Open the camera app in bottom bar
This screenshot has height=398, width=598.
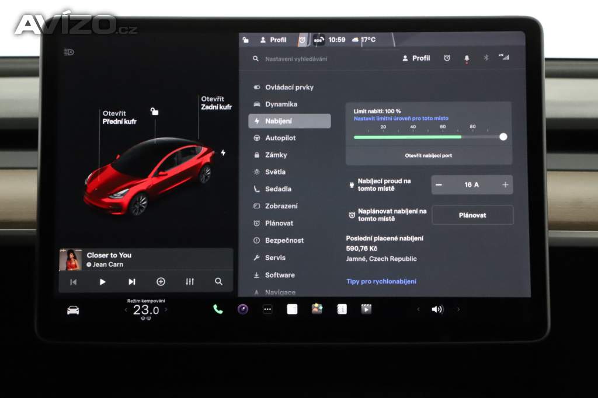tap(243, 309)
